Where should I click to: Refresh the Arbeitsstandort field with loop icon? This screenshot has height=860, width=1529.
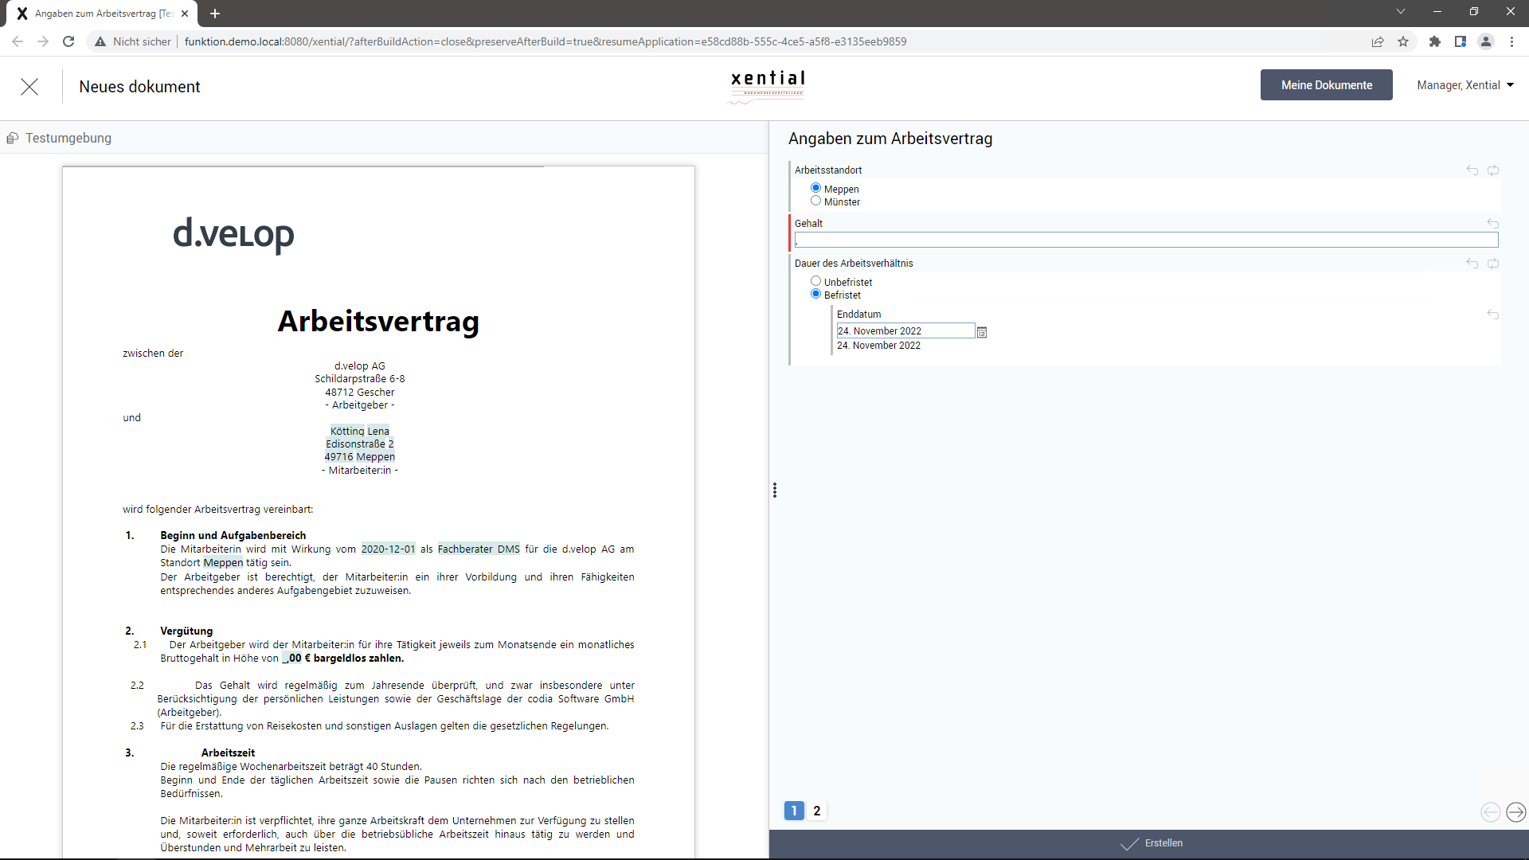1493,170
